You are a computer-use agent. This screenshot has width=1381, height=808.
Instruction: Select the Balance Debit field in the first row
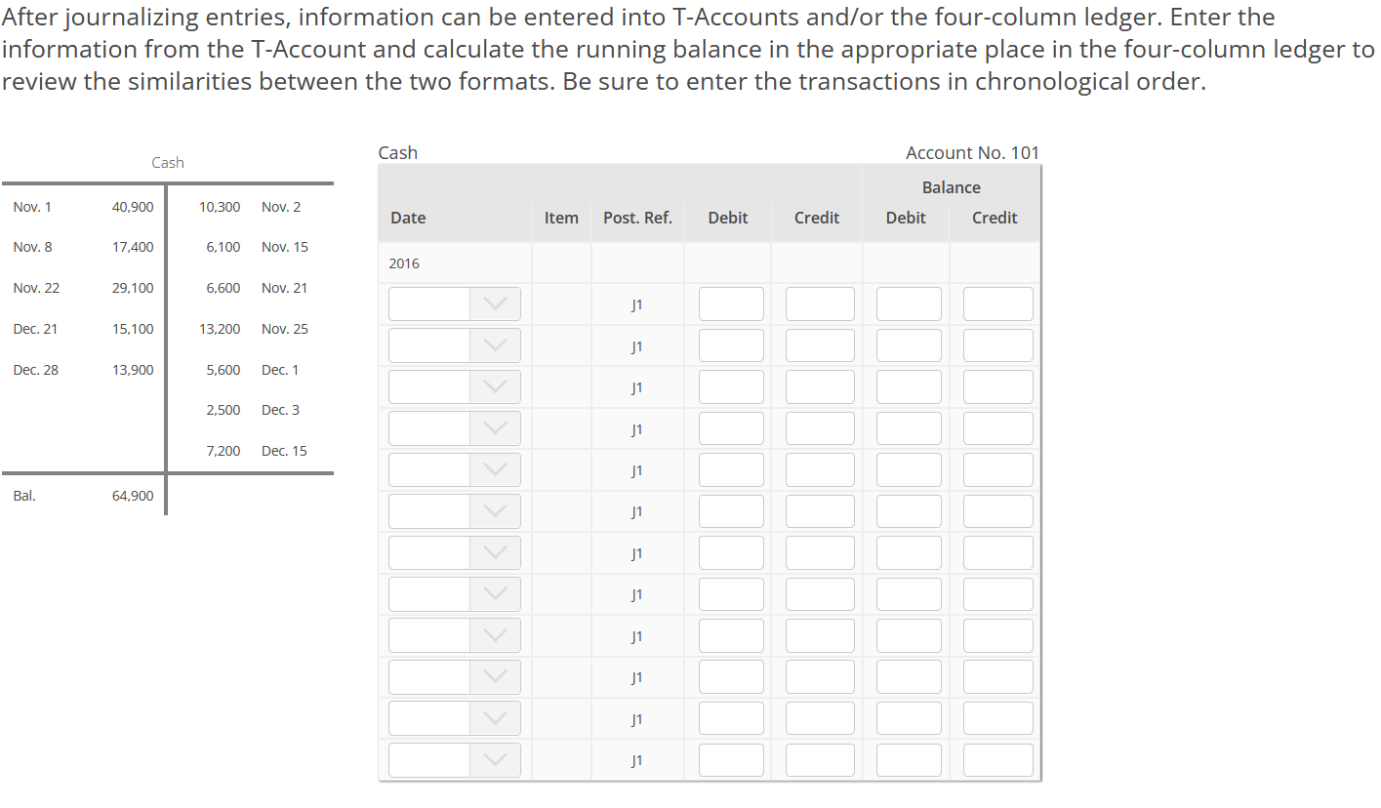point(909,303)
